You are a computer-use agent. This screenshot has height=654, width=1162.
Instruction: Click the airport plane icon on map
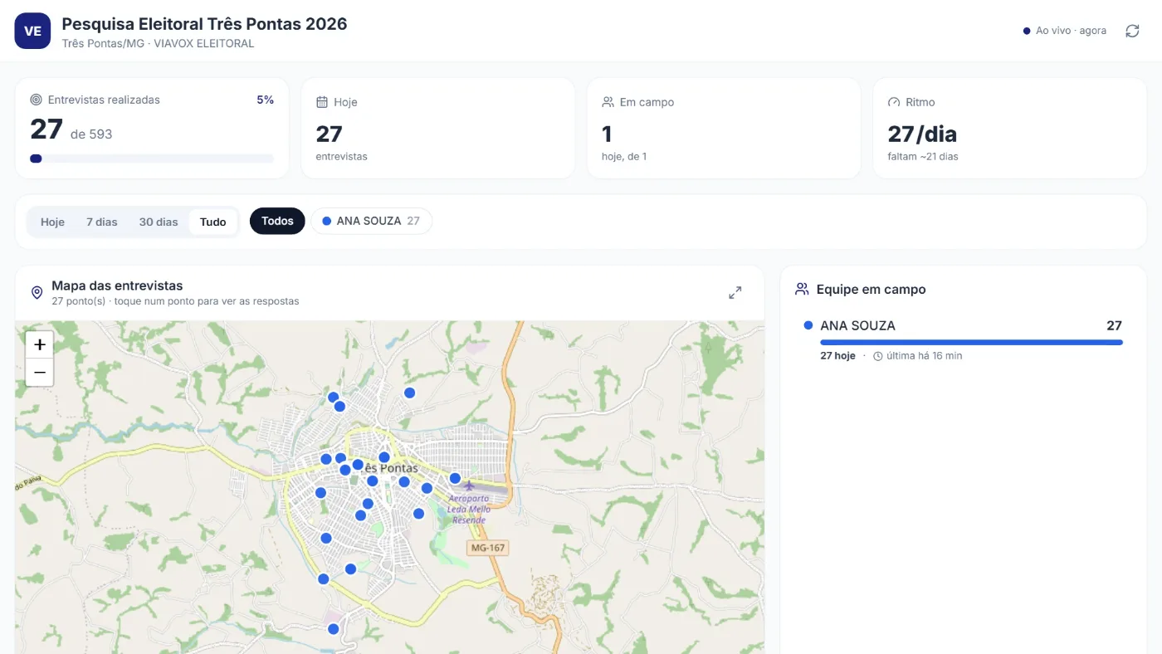click(470, 485)
